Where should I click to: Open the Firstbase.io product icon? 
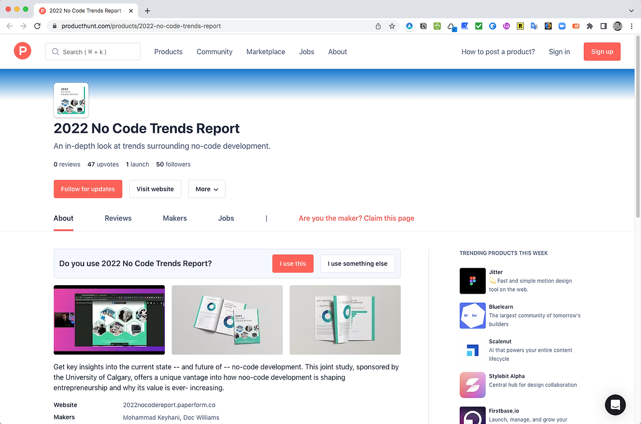tap(473, 415)
